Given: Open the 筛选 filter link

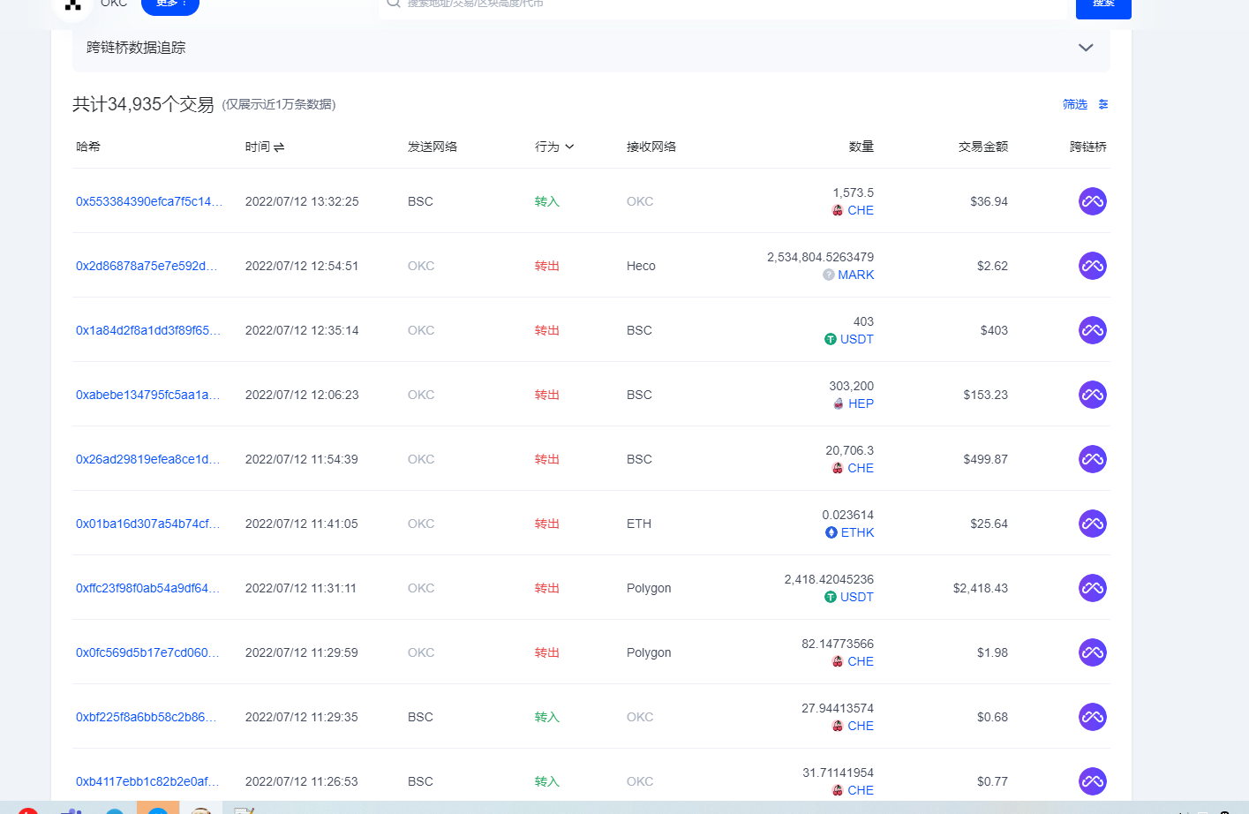Looking at the screenshot, I should 1074,104.
